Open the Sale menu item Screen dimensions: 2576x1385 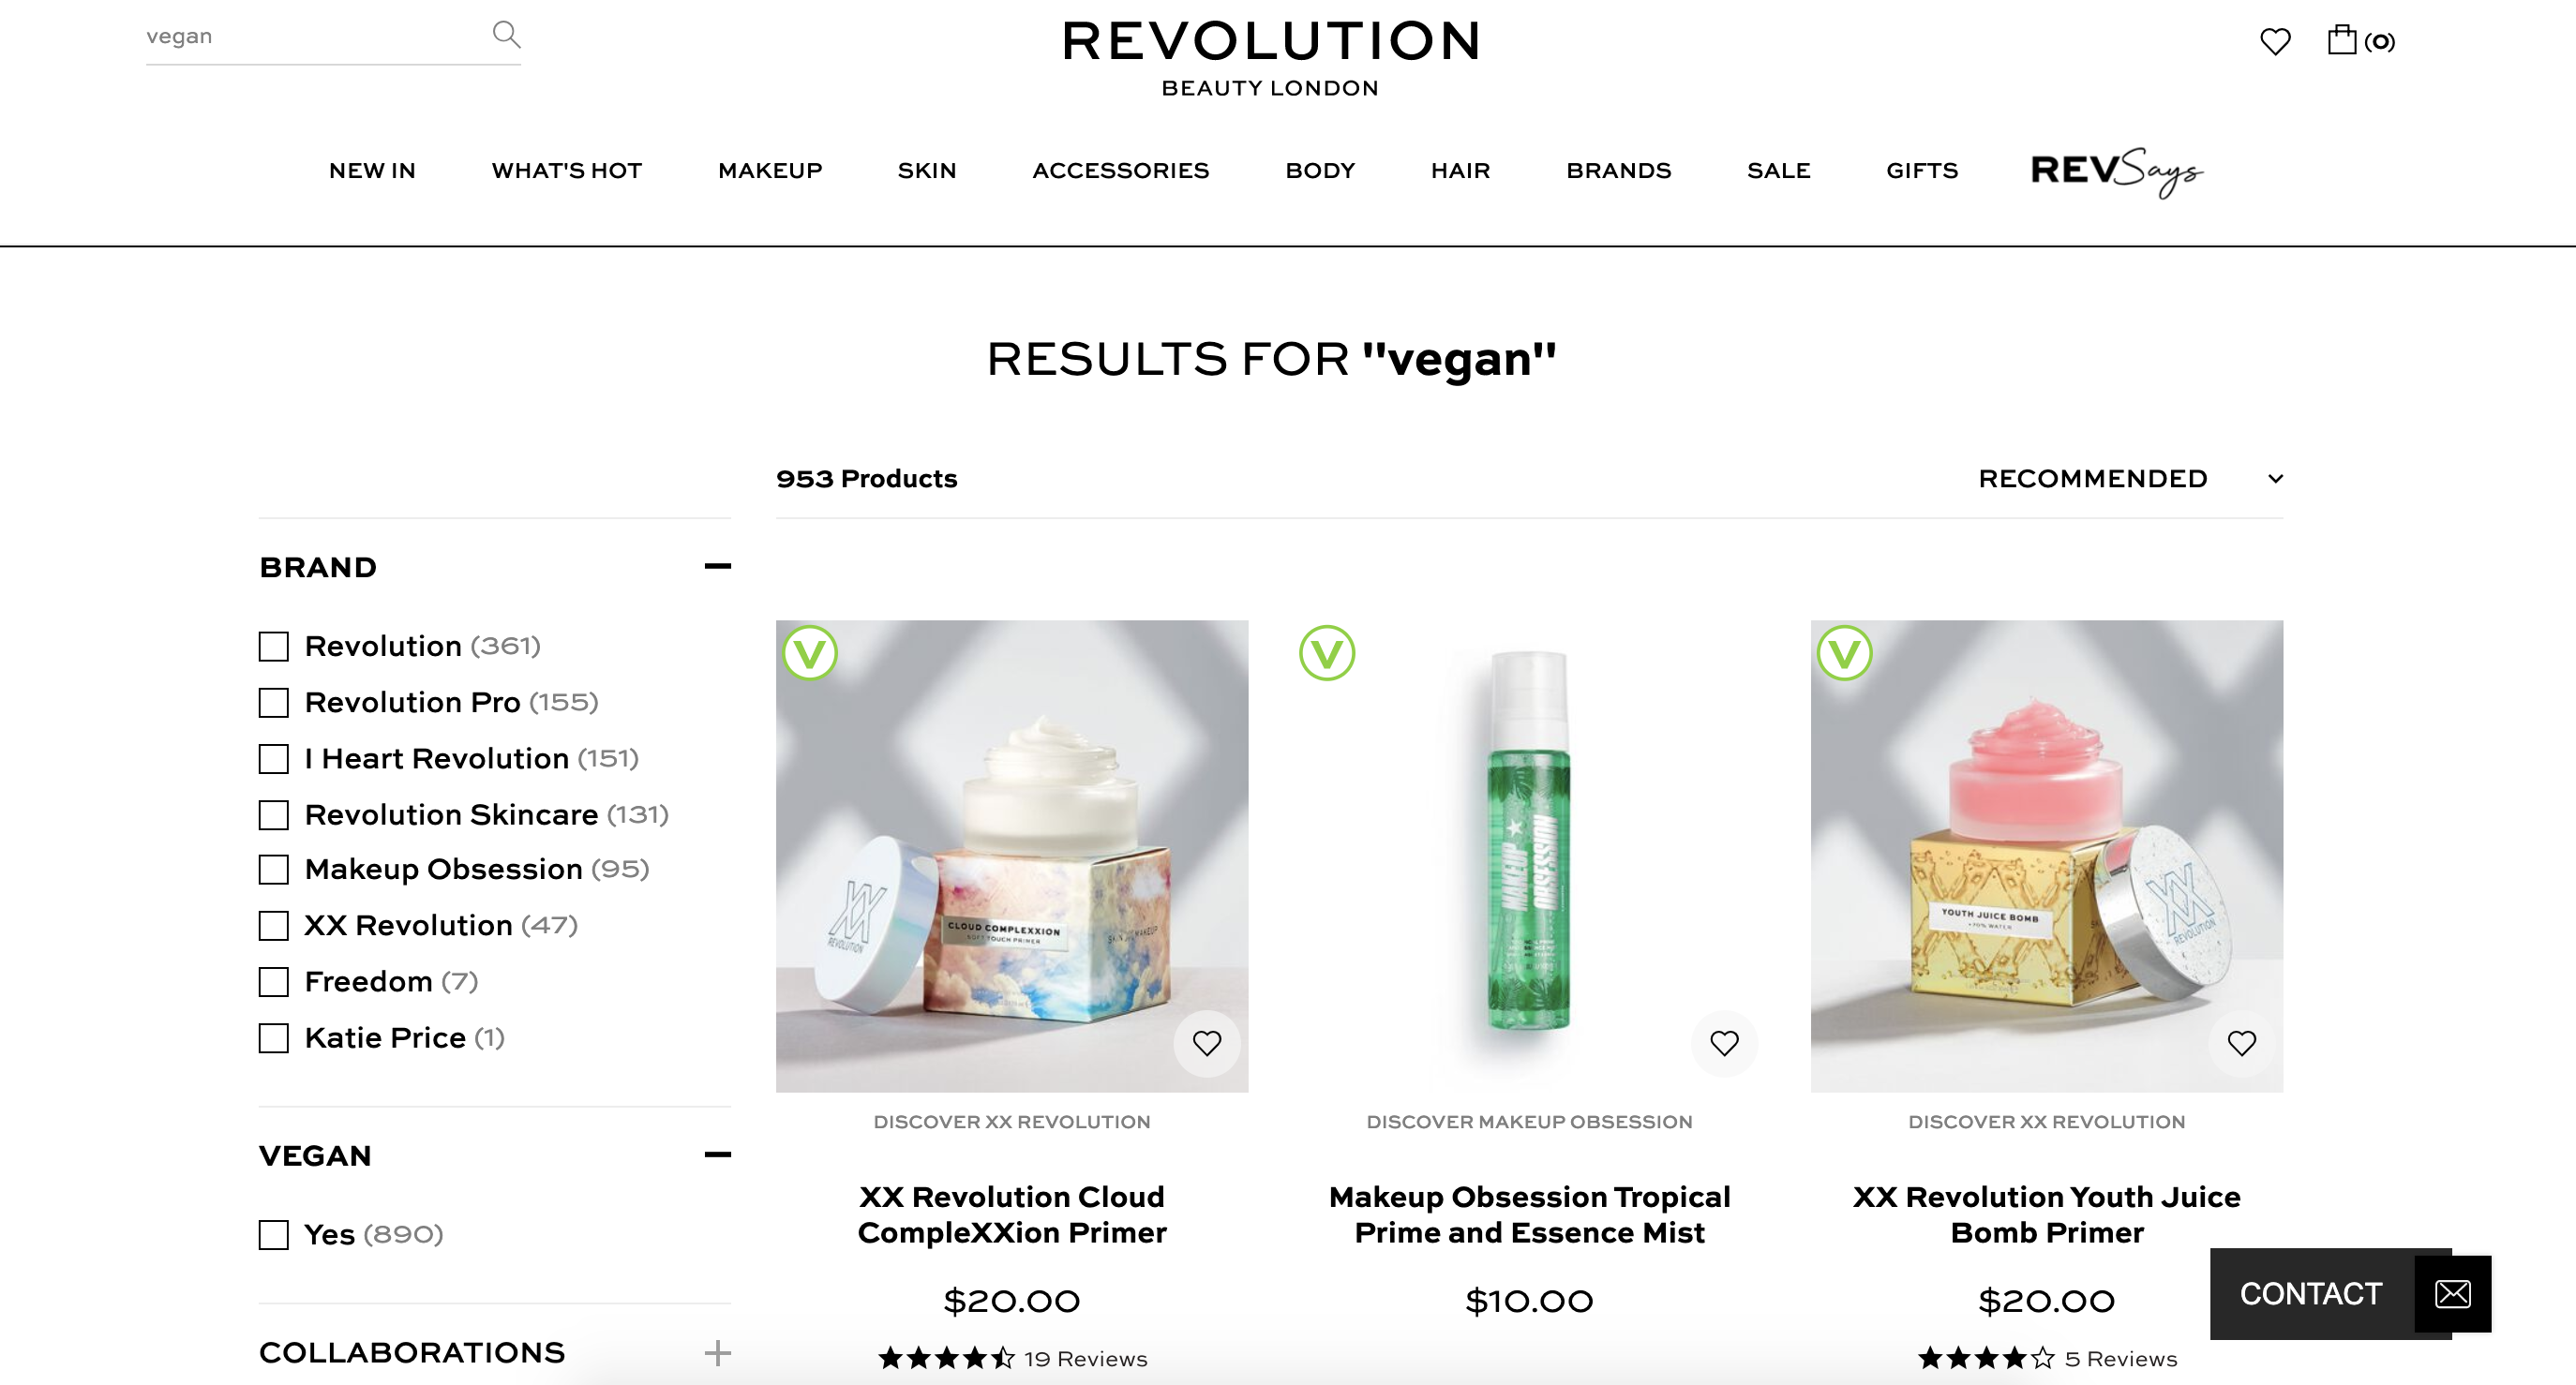click(1778, 171)
